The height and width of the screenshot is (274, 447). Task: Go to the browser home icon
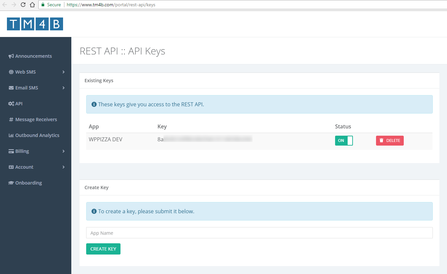point(32,5)
